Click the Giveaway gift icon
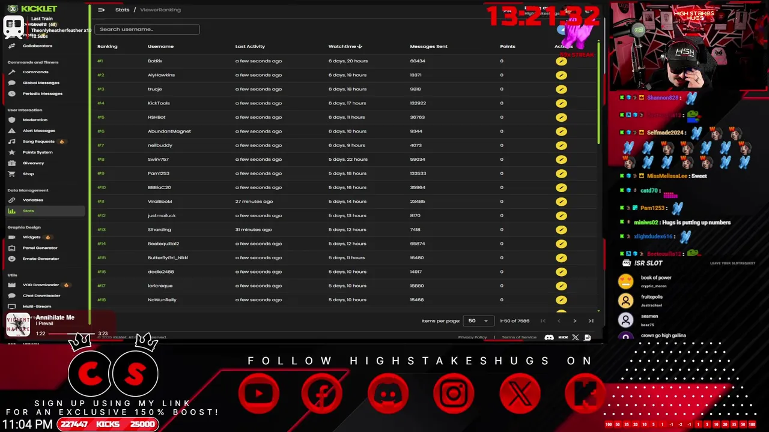This screenshot has height=432, width=769. click(11, 163)
